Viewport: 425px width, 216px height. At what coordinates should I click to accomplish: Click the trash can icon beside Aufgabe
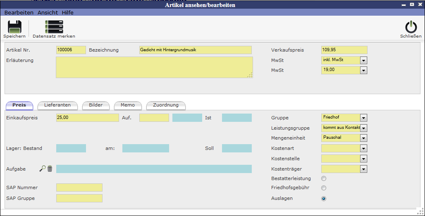(50, 169)
